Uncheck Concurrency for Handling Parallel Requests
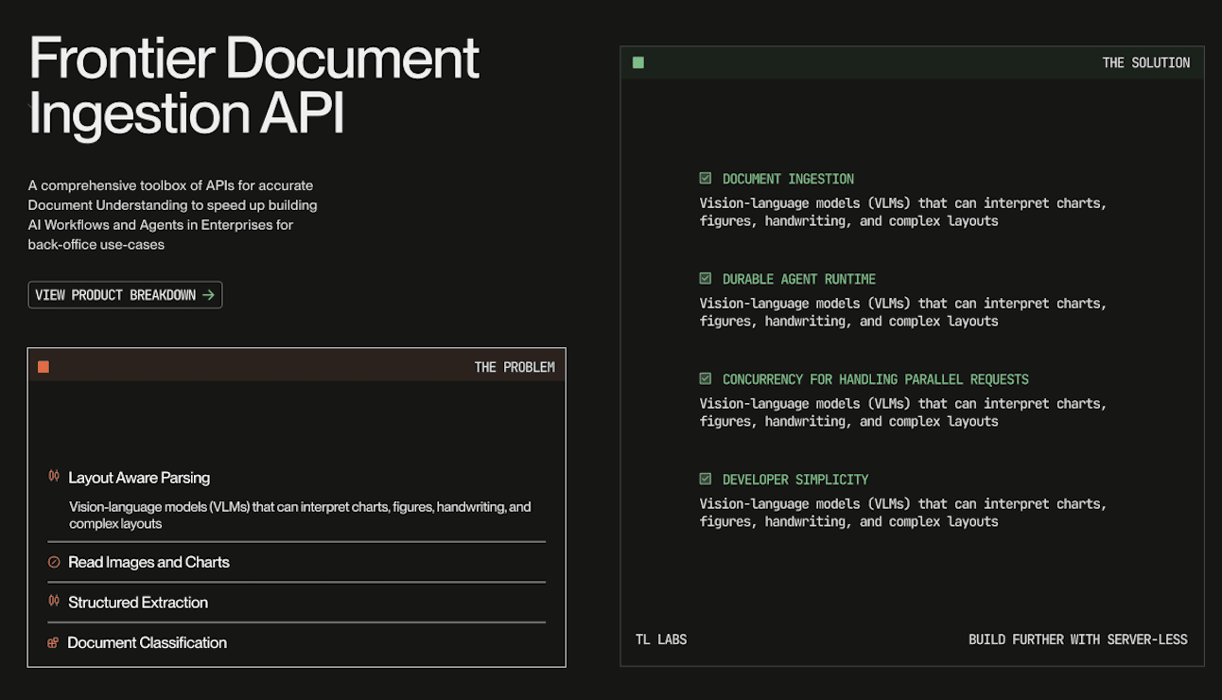1222x700 pixels. pos(706,378)
